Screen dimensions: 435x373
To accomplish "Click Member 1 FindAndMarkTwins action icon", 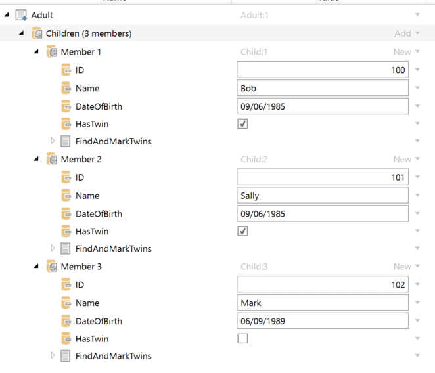I will [x=66, y=141].
